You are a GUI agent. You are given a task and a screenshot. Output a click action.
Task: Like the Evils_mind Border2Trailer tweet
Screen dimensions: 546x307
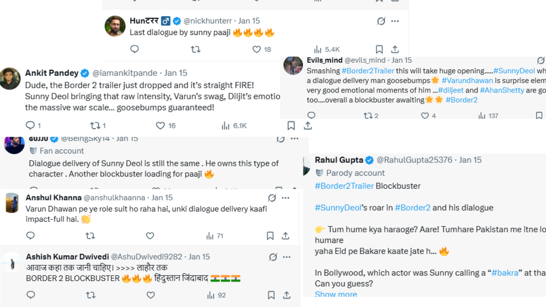(425, 116)
